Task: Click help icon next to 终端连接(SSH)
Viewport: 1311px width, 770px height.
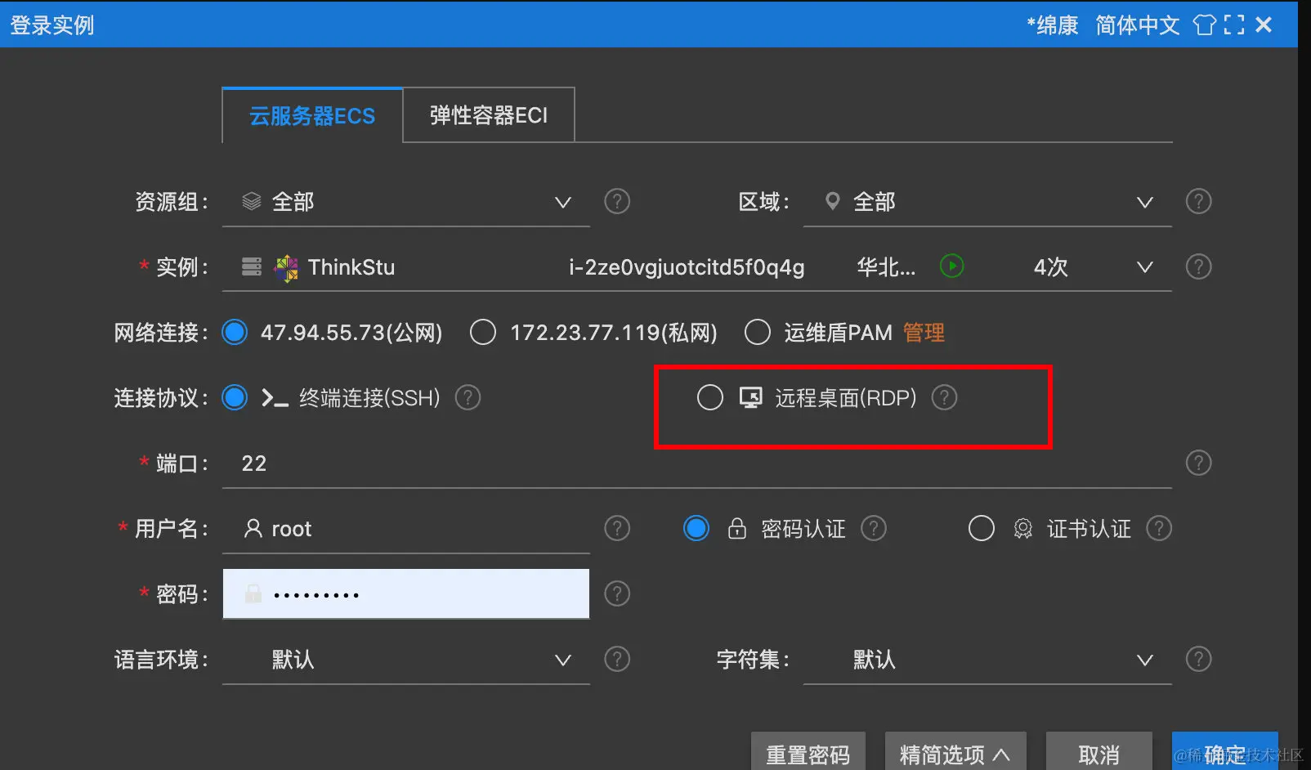Action: pyautogui.click(x=468, y=397)
